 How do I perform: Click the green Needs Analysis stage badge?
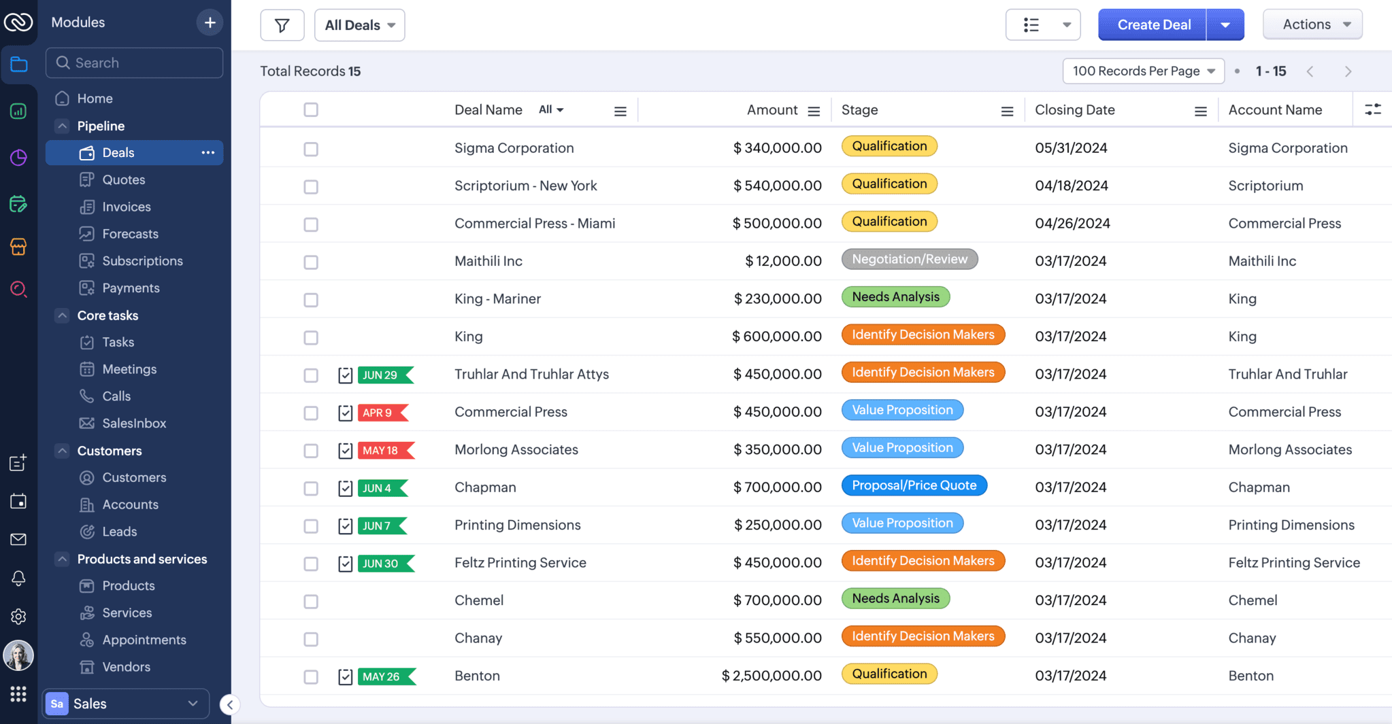tap(895, 296)
